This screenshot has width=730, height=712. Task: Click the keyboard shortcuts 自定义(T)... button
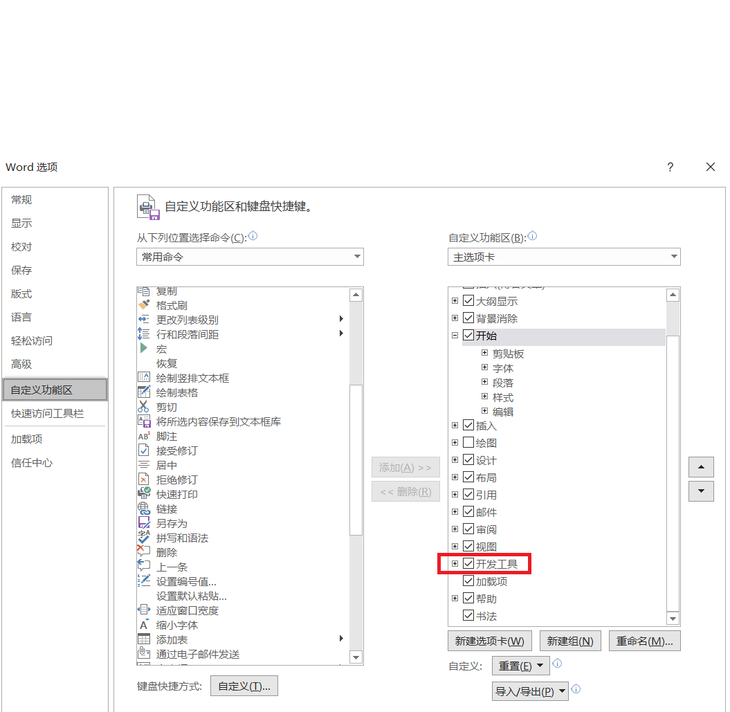pyautogui.click(x=244, y=686)
